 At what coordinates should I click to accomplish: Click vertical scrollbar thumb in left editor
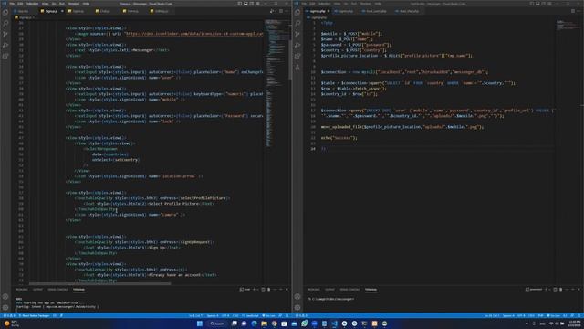coord(290,59)
